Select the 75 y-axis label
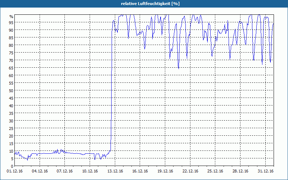288x180 pixels. tap(11, 53)
